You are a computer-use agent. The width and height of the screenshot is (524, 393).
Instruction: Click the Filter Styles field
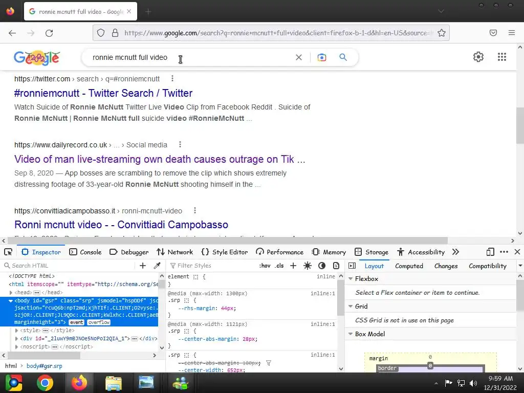coord(212,266)
